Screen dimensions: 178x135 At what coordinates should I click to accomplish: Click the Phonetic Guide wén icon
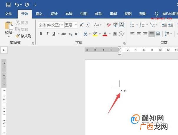(115, 25)
